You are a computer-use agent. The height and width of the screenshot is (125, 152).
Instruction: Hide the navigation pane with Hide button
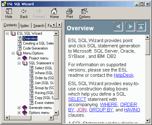tap(9, 13)
